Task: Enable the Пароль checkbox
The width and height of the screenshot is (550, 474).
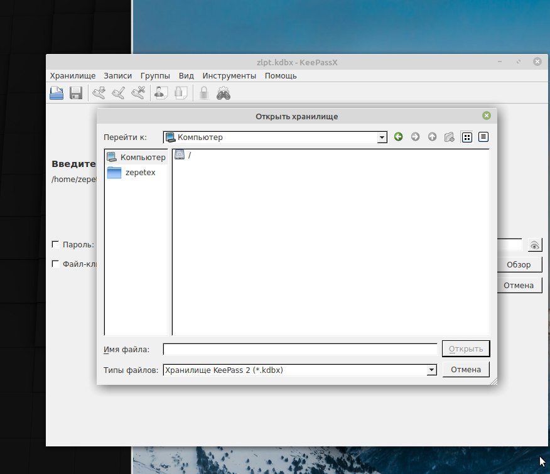Action: coord(55,244)
